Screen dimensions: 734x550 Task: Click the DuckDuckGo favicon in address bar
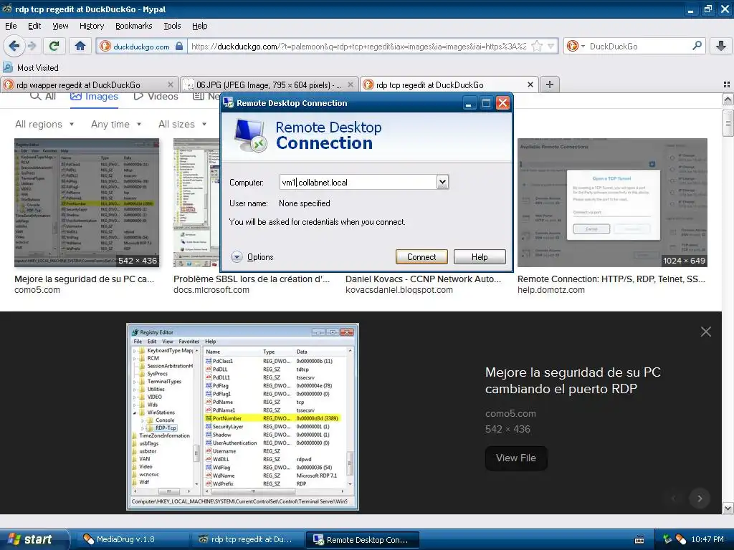[105, 46]
